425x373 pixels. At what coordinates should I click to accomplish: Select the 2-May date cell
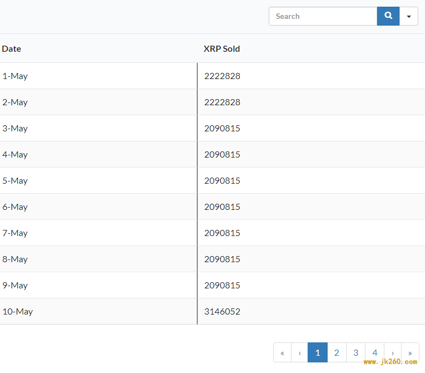98,102
